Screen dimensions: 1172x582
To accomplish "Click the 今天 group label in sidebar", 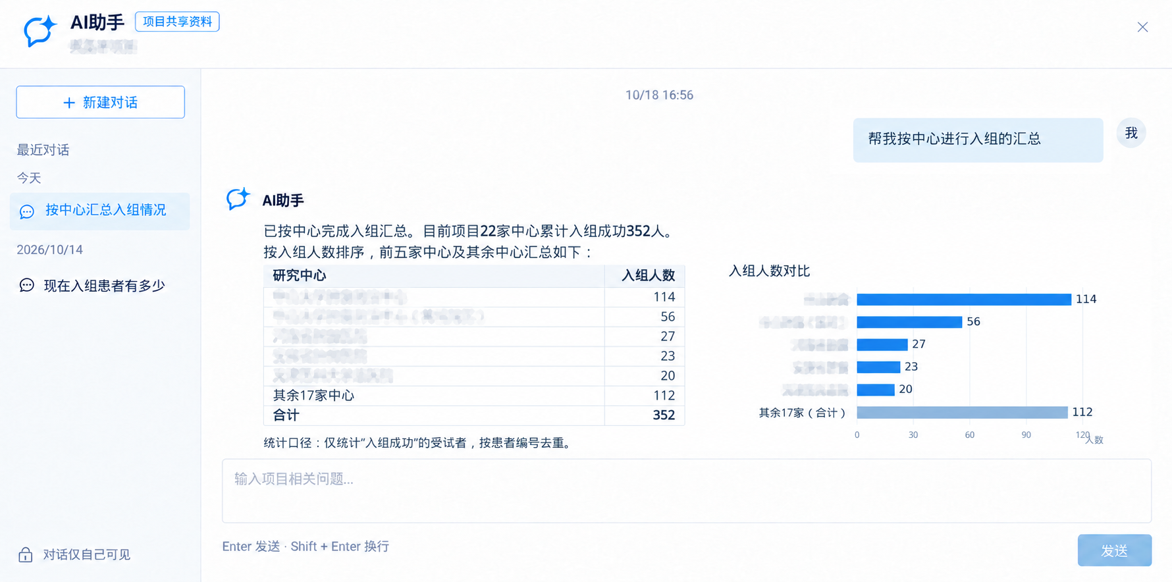I will [29, 178].
